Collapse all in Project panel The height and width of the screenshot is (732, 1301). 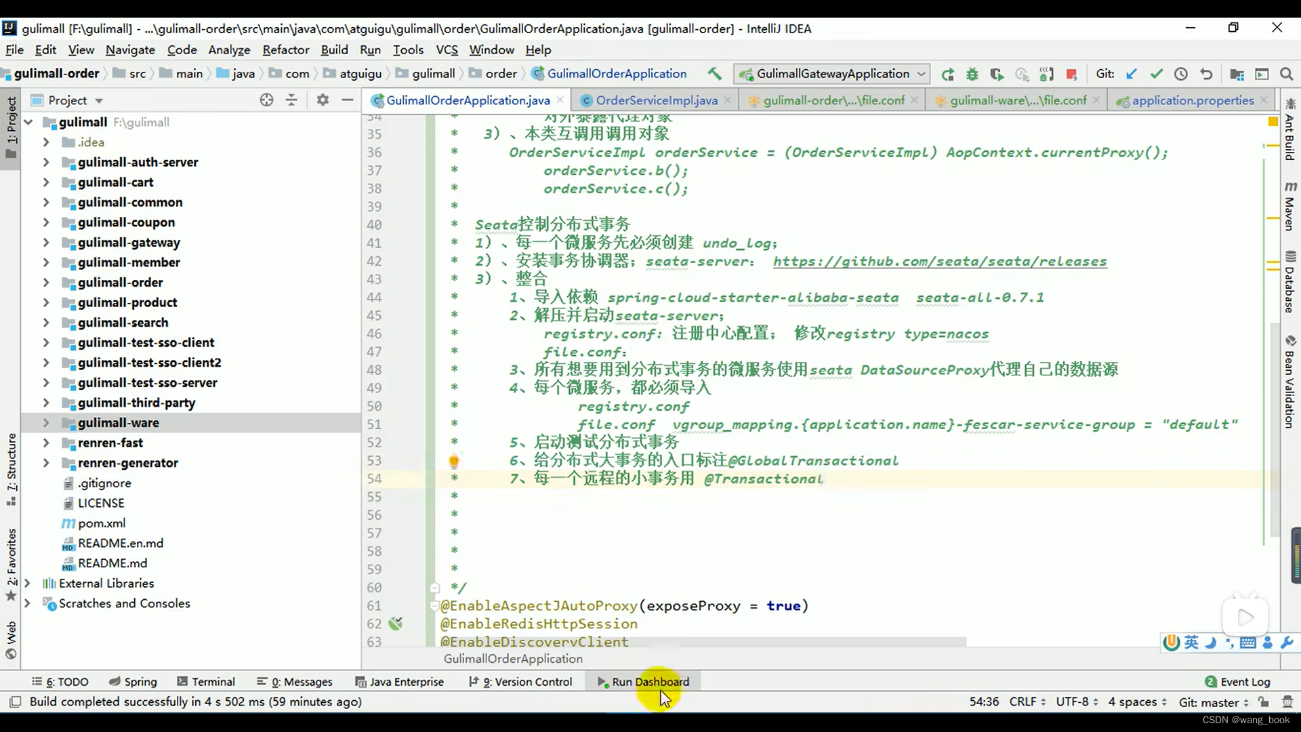coord(291,100)
